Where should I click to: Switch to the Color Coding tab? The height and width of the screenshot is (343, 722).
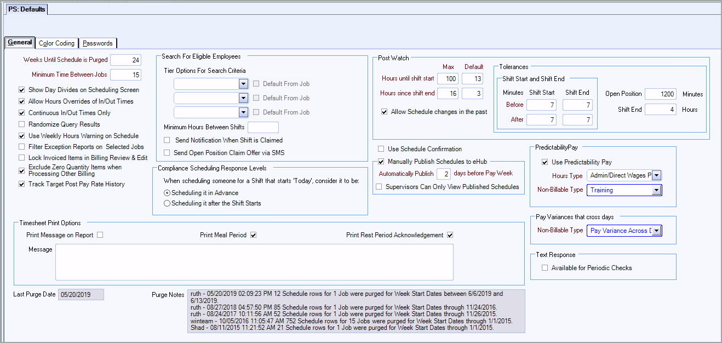click(57, 43)
